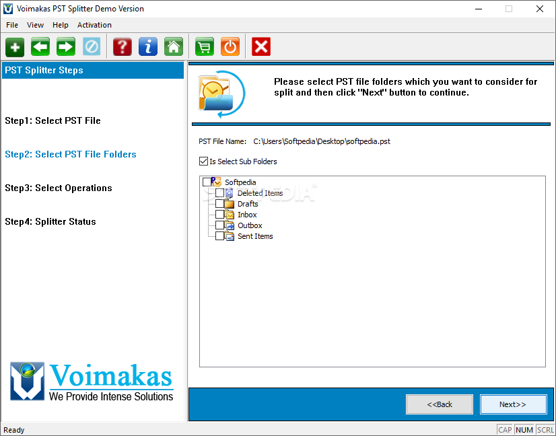This screenshot has height=436, width=556.
Task: Check the Sent Items checkbox
Action: pos(219,235)
